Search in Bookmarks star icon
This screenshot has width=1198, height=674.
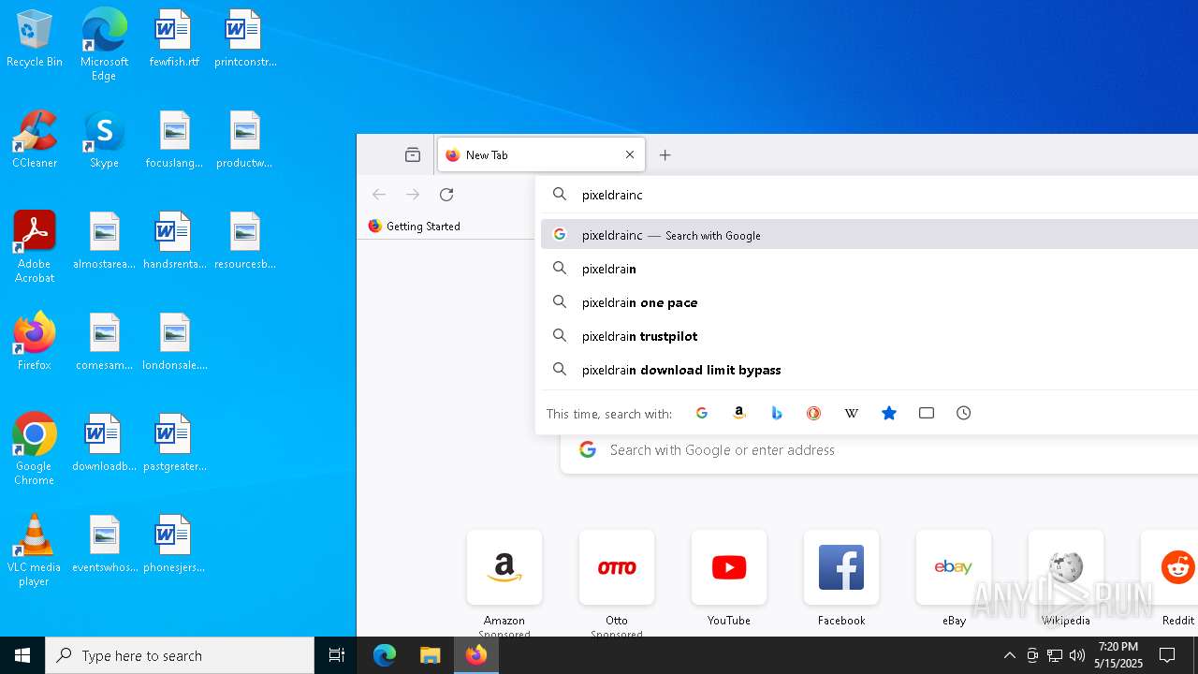tap(889, 413)
